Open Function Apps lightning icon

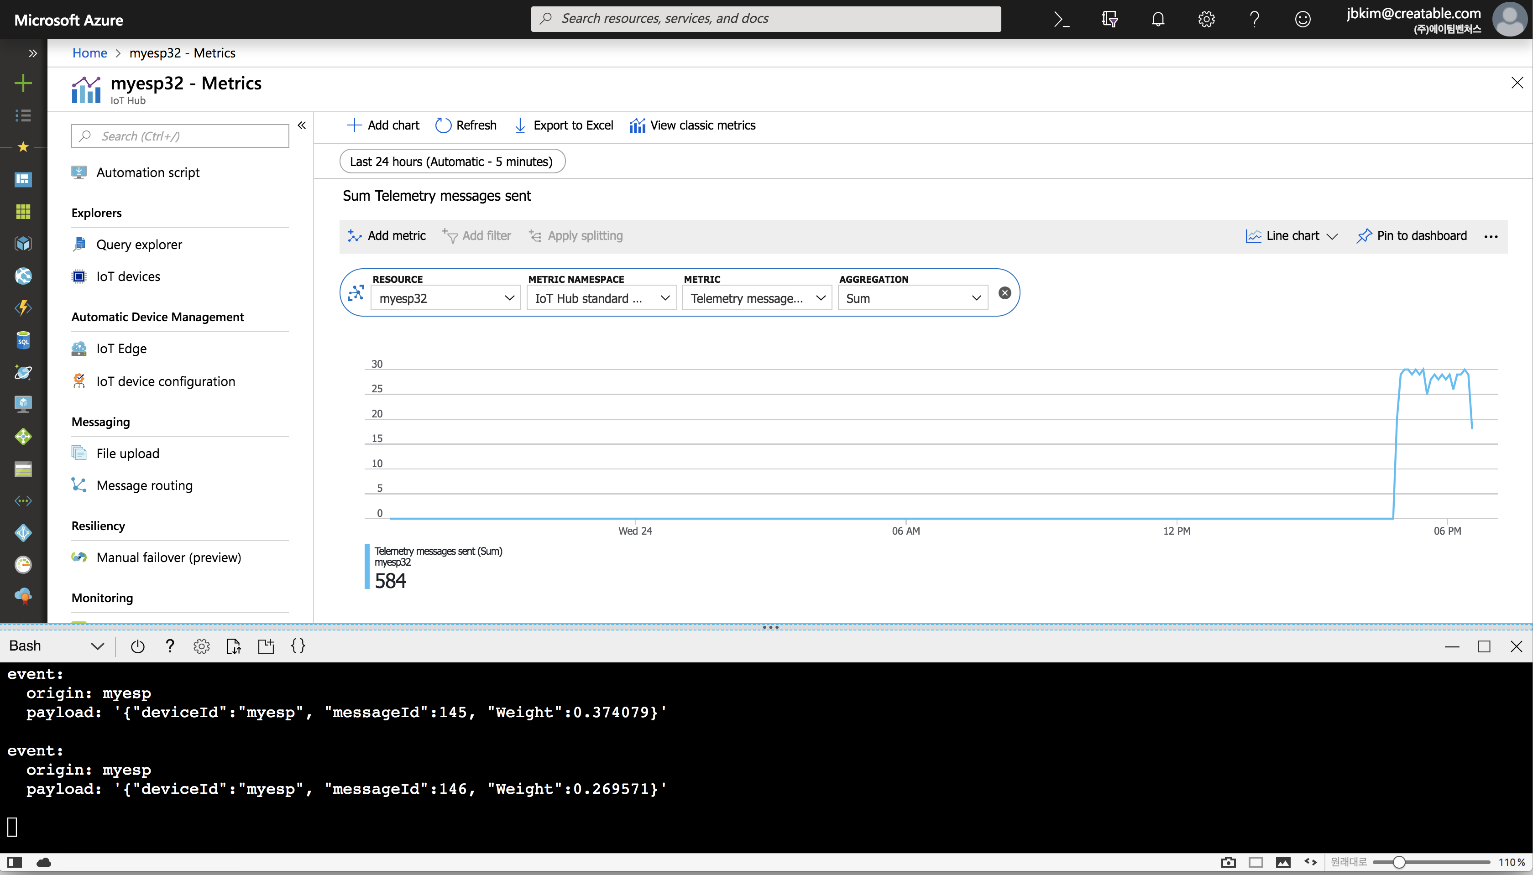click(x=23, y=307)
